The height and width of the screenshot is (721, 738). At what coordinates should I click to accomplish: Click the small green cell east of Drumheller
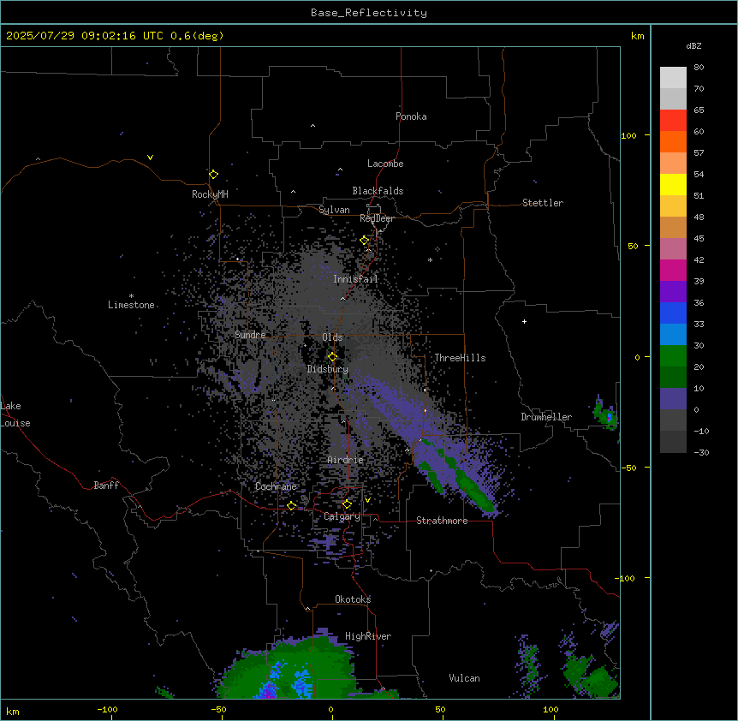606,414
